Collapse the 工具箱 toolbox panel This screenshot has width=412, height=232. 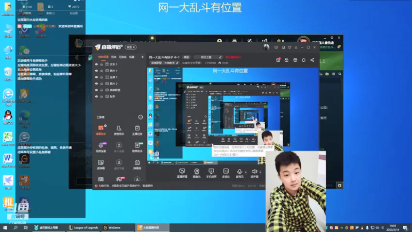(140, 117)
